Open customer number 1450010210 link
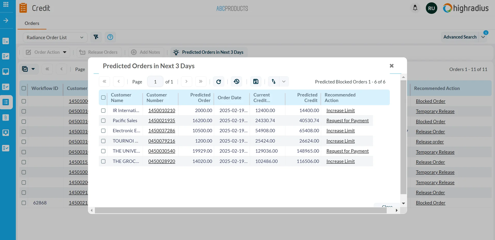This screenshot has width=495, height=240. click(162, 110)
